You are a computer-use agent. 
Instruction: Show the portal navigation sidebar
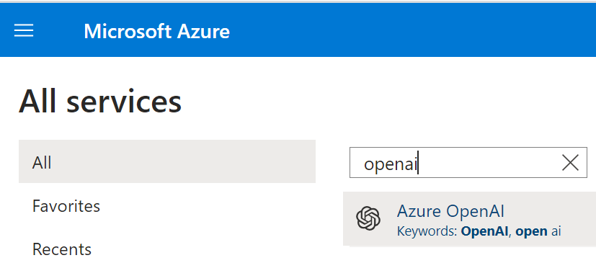(x=24, y=30)
